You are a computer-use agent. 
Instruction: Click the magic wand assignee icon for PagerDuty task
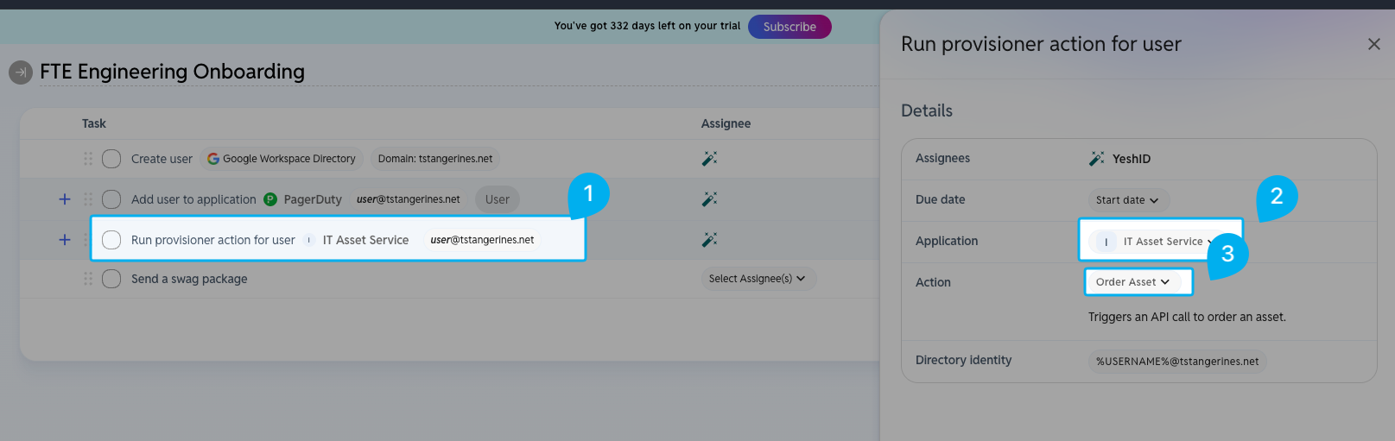709,199
